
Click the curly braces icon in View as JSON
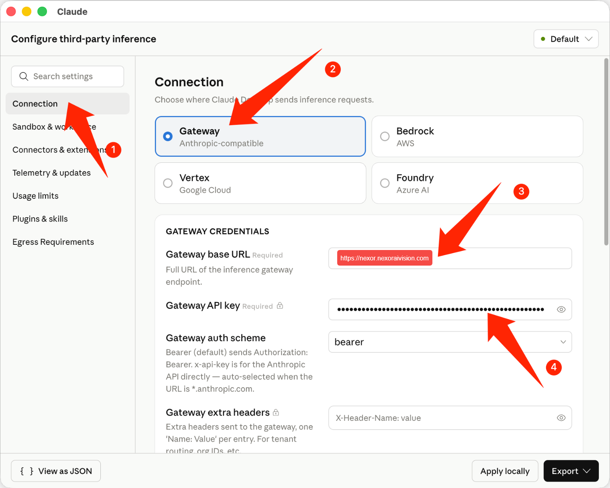[x=27, y=471]
